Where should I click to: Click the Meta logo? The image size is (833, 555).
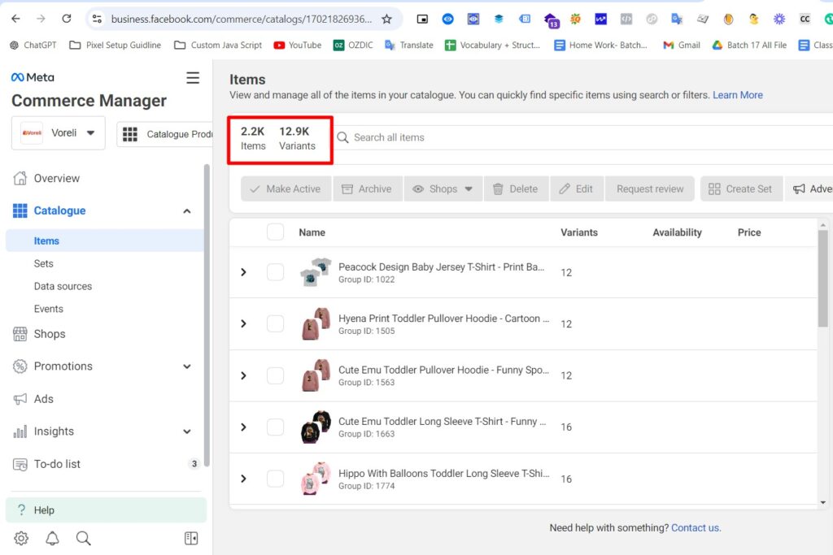point(33,77)
